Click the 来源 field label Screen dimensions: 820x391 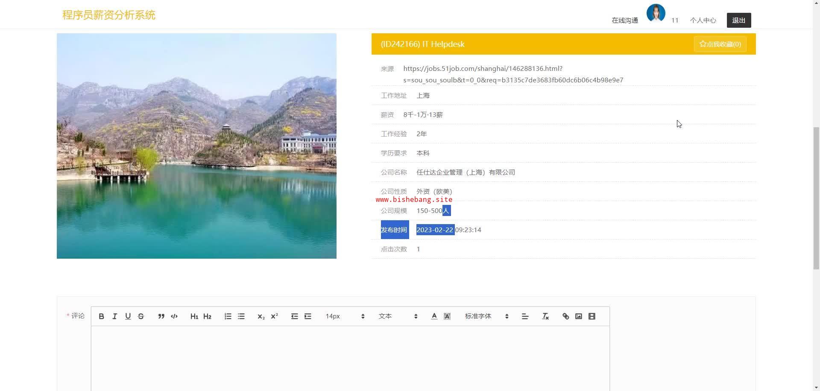pos(387,69)
